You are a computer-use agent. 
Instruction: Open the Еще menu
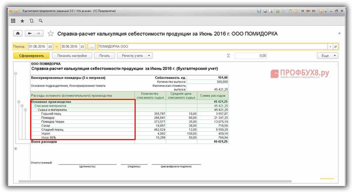327,55
